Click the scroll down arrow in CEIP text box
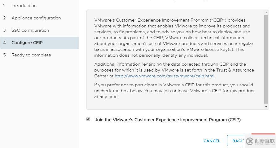Screen dimensions: 276x148 (266, 106)
